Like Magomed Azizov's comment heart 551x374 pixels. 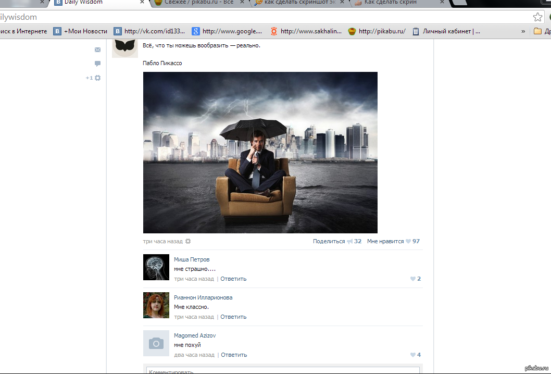pos(413,355)
